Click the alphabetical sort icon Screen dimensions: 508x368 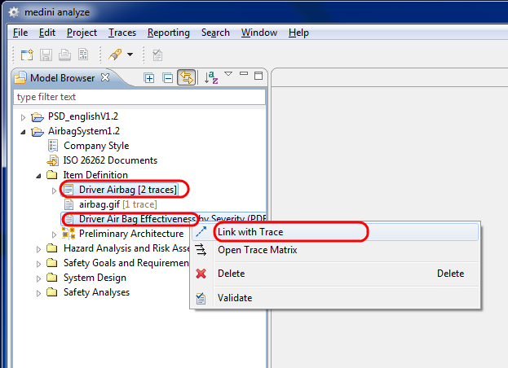[x=210, y=78]
